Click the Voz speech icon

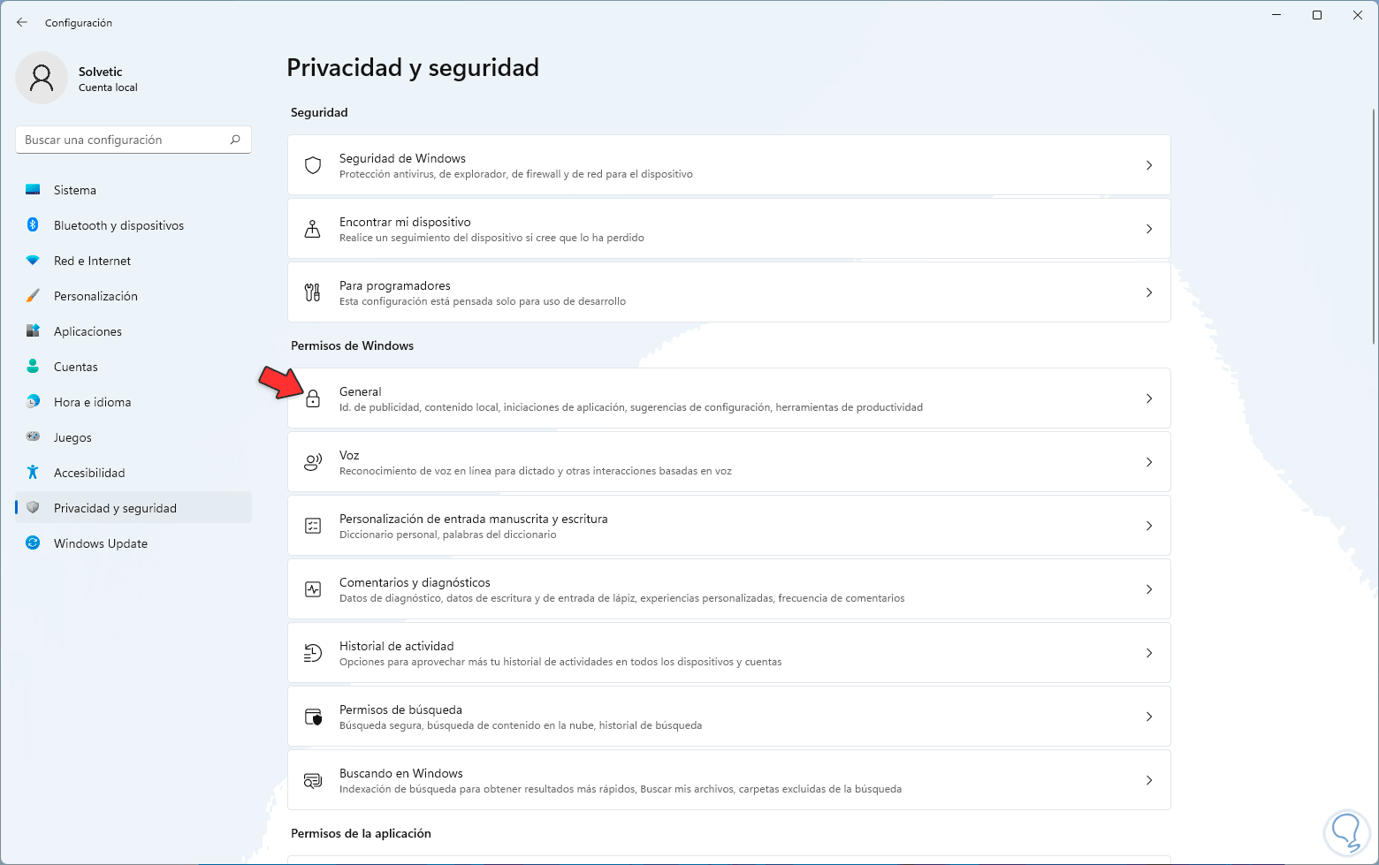[x=313, y=462]
